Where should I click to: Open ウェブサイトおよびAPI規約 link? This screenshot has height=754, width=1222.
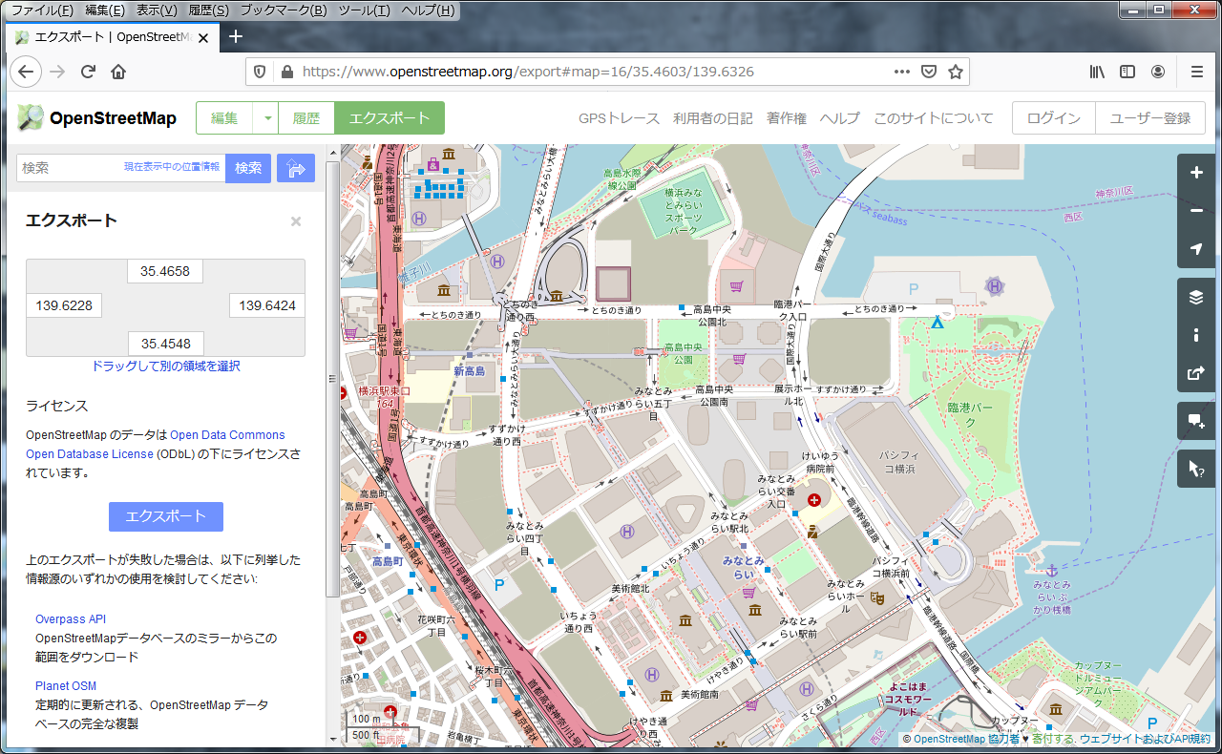[1145, 739]
